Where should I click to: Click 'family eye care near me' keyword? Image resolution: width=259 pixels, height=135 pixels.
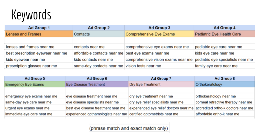pyautogui.click(x=216, y=66)
